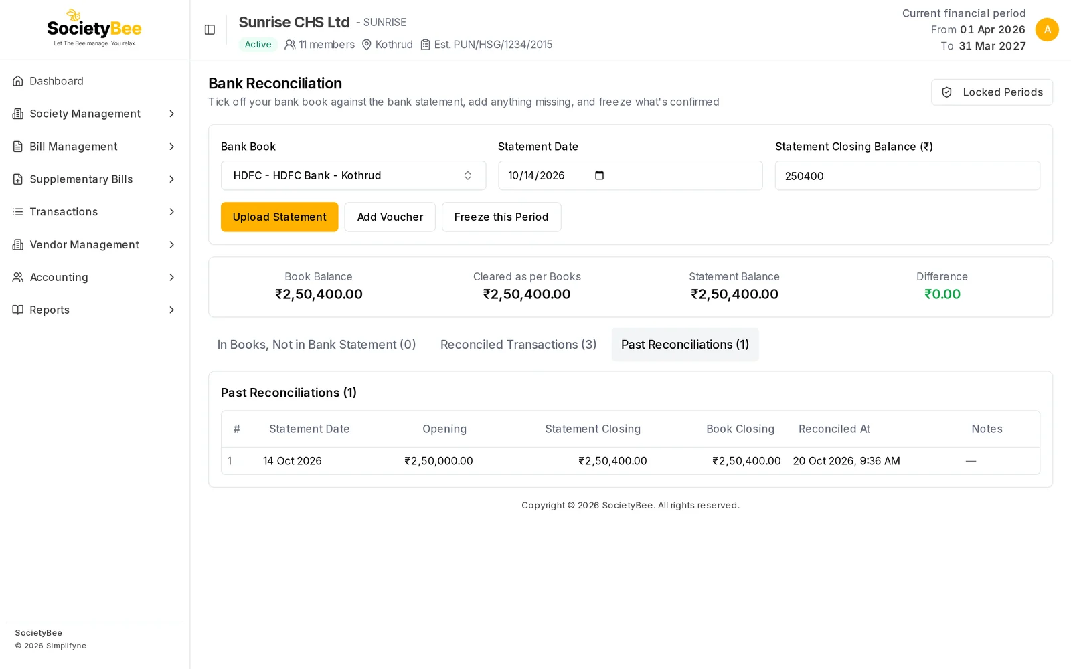Click the Dashboard home icon
The width and height of the screenshot is (1071, 669).
click(x=18, y=81)
